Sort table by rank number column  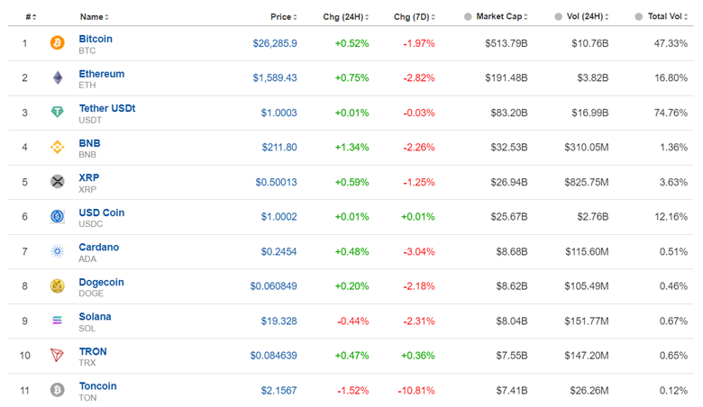[x=31, y=17]
